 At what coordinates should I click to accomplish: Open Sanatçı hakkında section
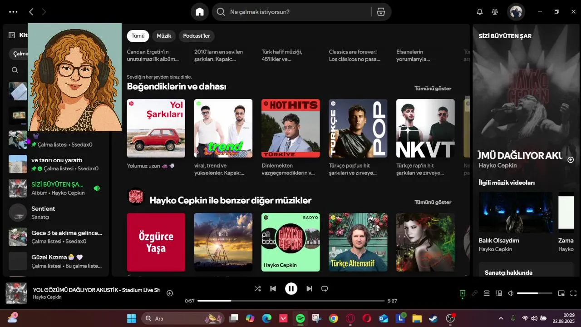[508, 272]
